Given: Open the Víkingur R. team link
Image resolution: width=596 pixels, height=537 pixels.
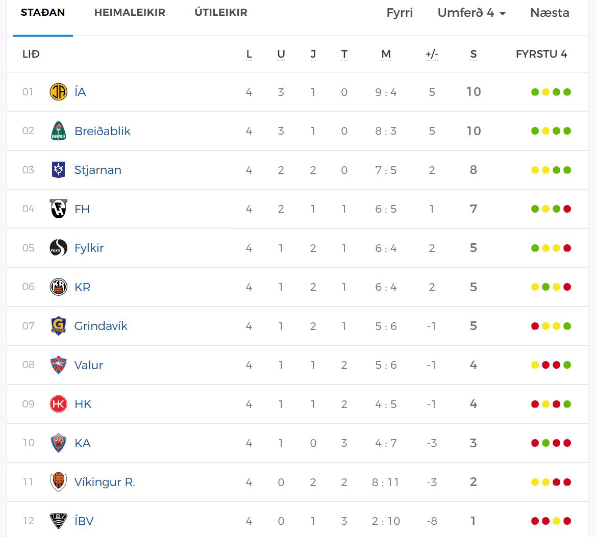Looking at the screenshot, I should (x=105, y=482).
